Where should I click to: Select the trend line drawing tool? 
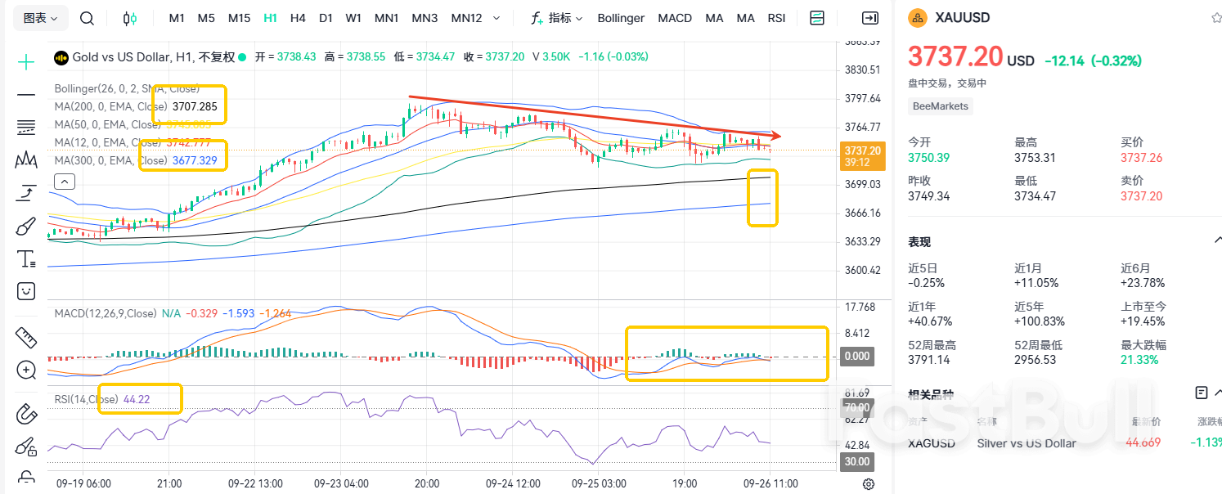point(25,97)
